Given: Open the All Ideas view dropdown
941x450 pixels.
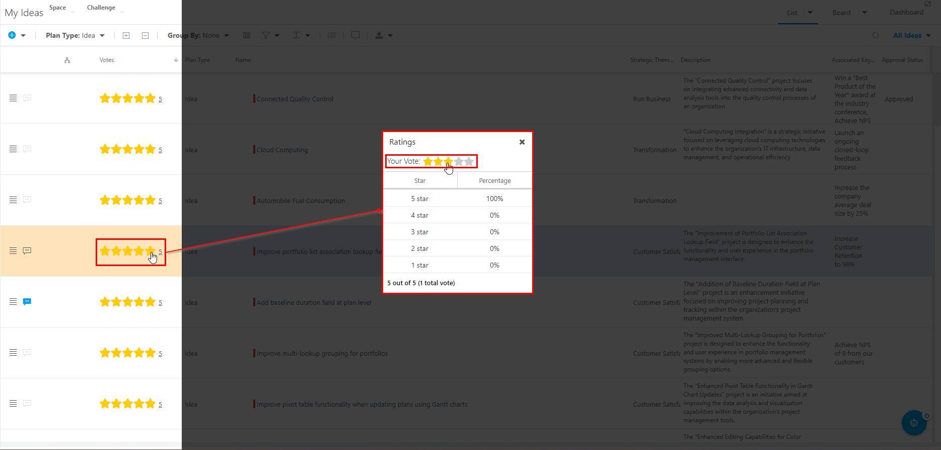Looking at the screenshot, I should [912, 35].
